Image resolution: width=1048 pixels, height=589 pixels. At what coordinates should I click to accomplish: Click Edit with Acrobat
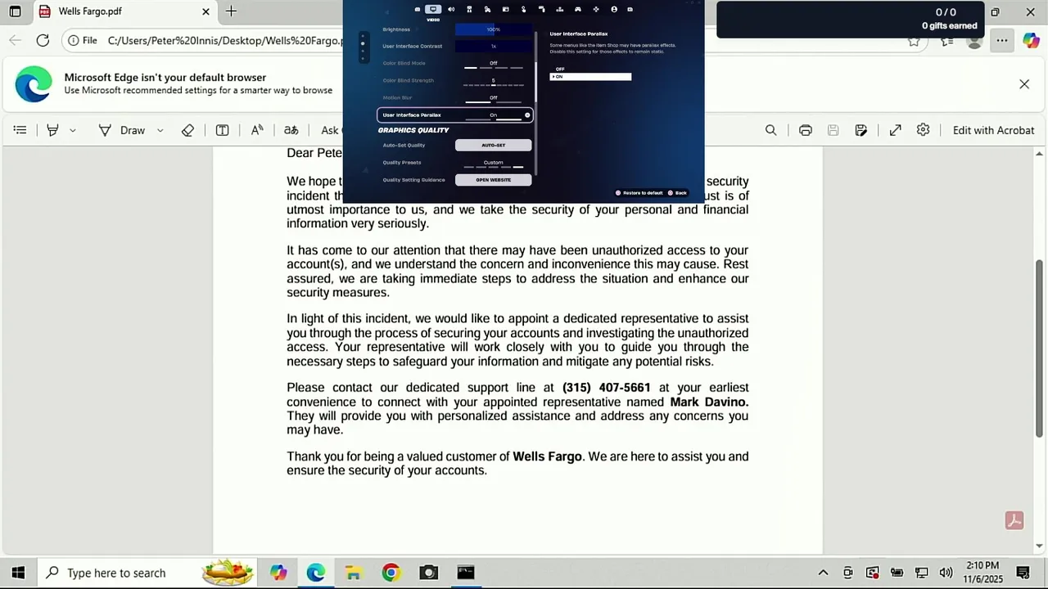point(993,130)
